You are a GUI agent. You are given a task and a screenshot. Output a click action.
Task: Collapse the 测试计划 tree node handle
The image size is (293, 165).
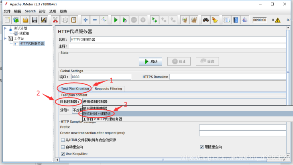pyautogui.click(x=5, y=29)
